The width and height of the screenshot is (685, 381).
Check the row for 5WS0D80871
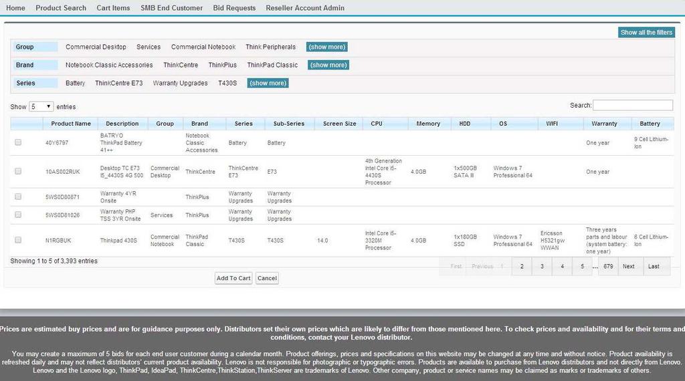tap(18, 197)
